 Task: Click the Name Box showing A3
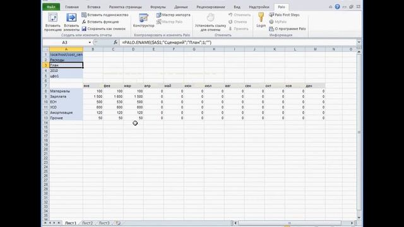[65, 42]
